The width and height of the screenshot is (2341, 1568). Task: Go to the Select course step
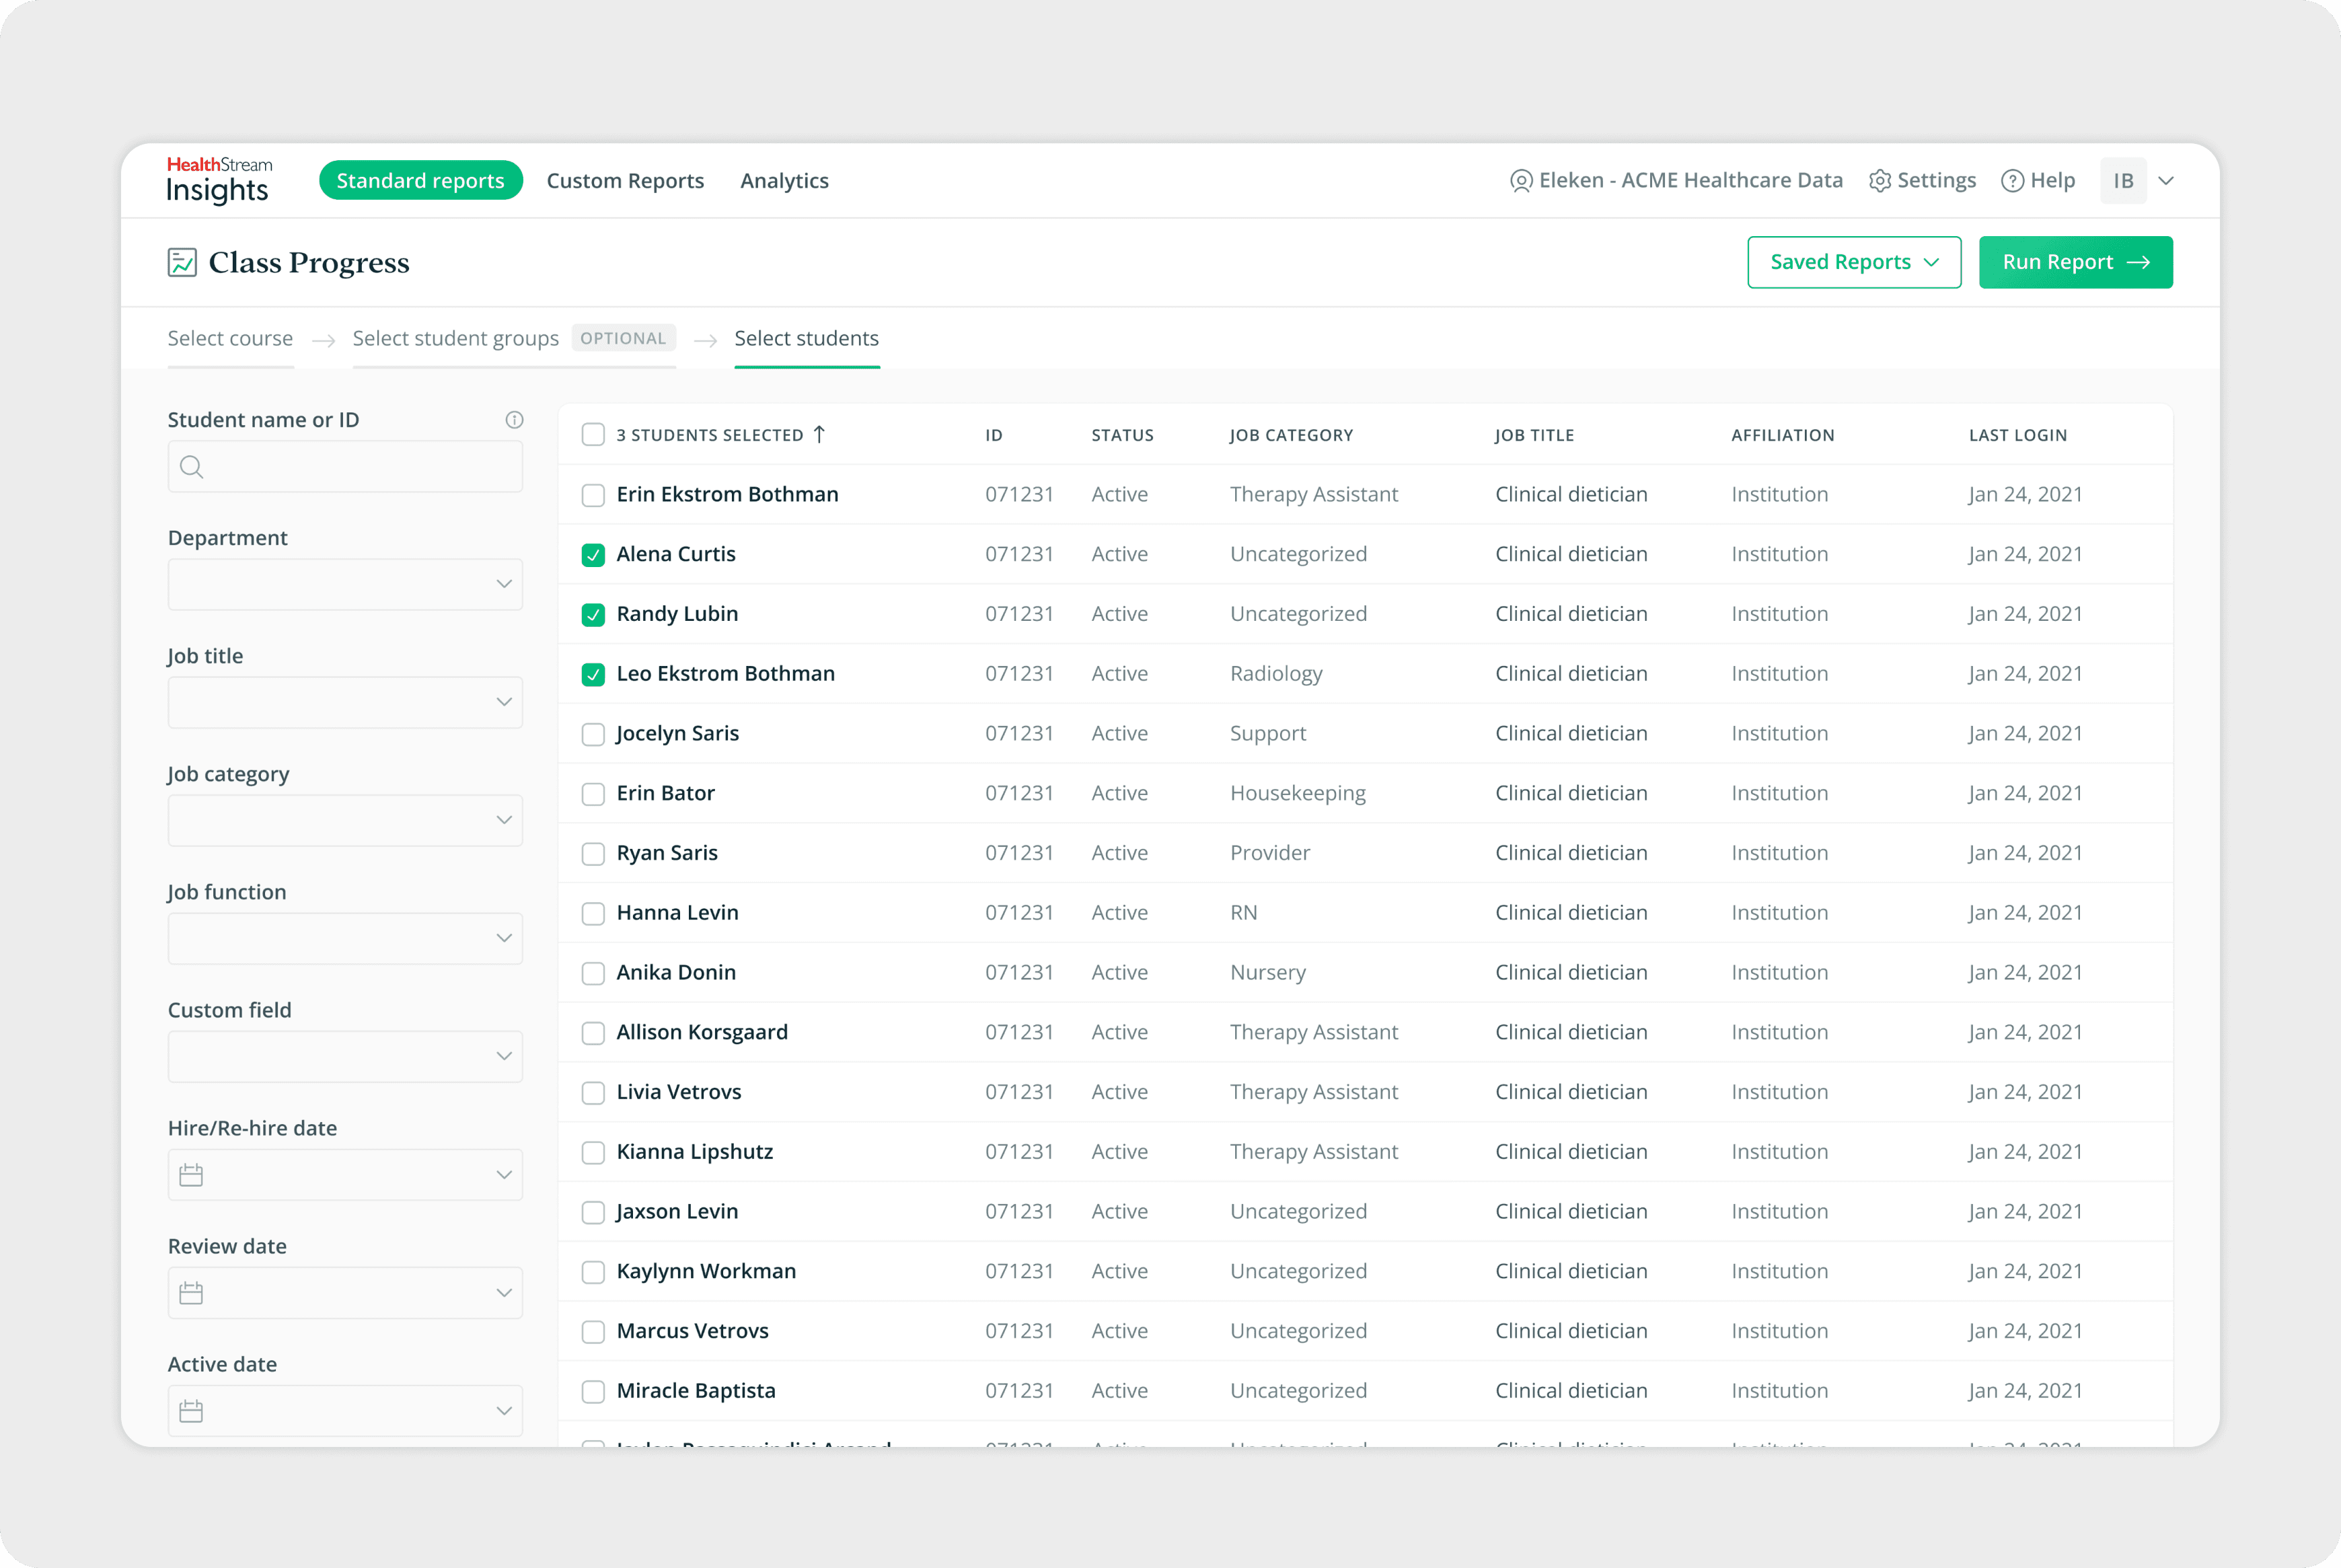pos(230,338)
